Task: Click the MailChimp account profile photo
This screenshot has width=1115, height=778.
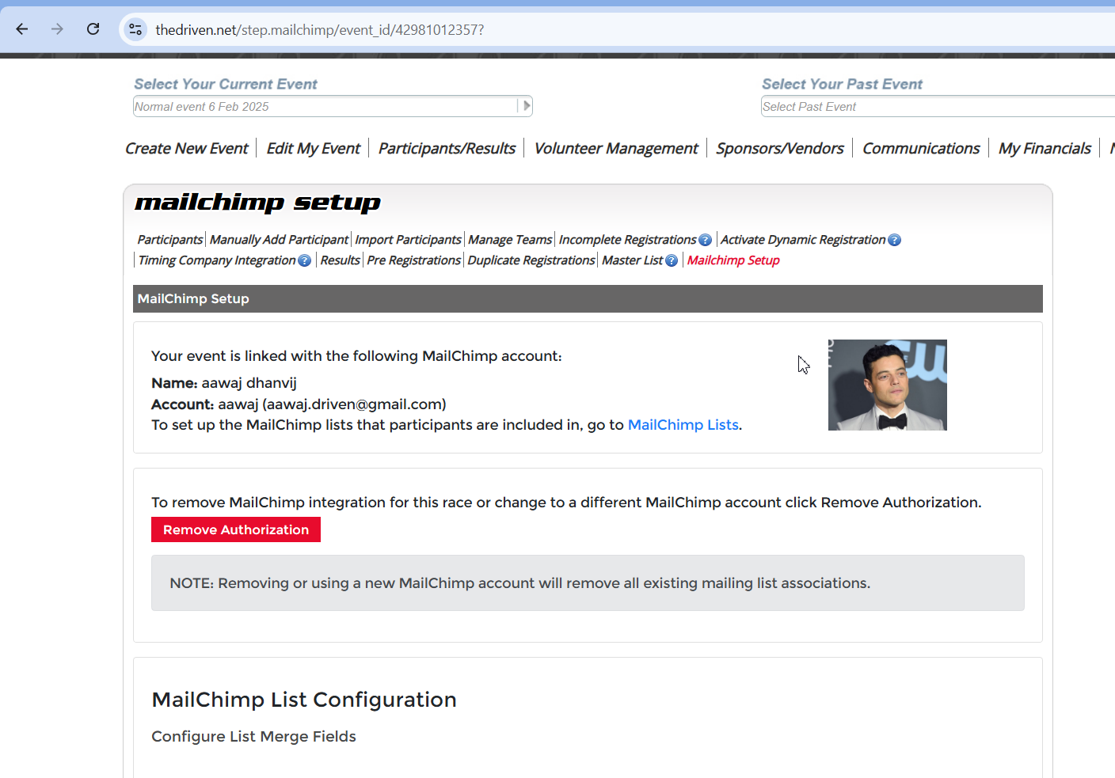Action: 888,385
